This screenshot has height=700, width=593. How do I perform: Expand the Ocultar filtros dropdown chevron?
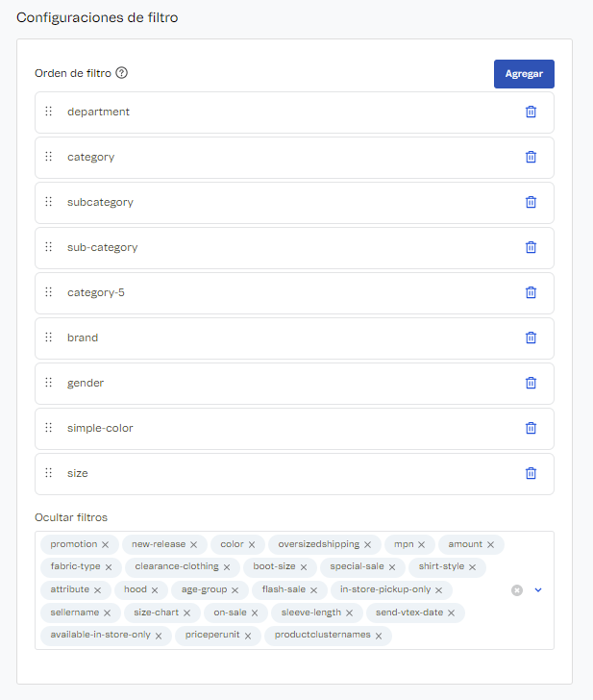point(538,589)
